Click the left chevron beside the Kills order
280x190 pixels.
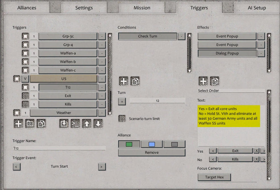coord(213,159)
